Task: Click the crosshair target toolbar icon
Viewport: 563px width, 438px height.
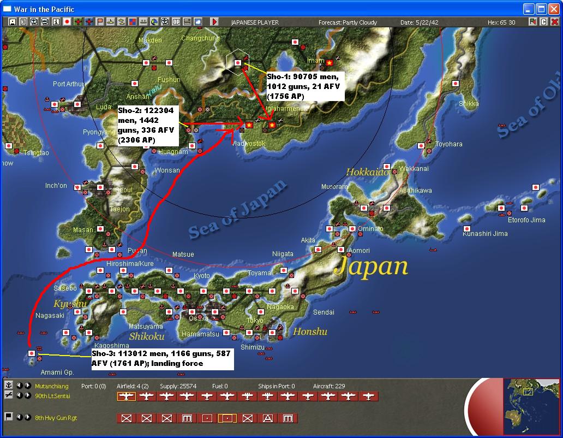Action: (165, 22)
